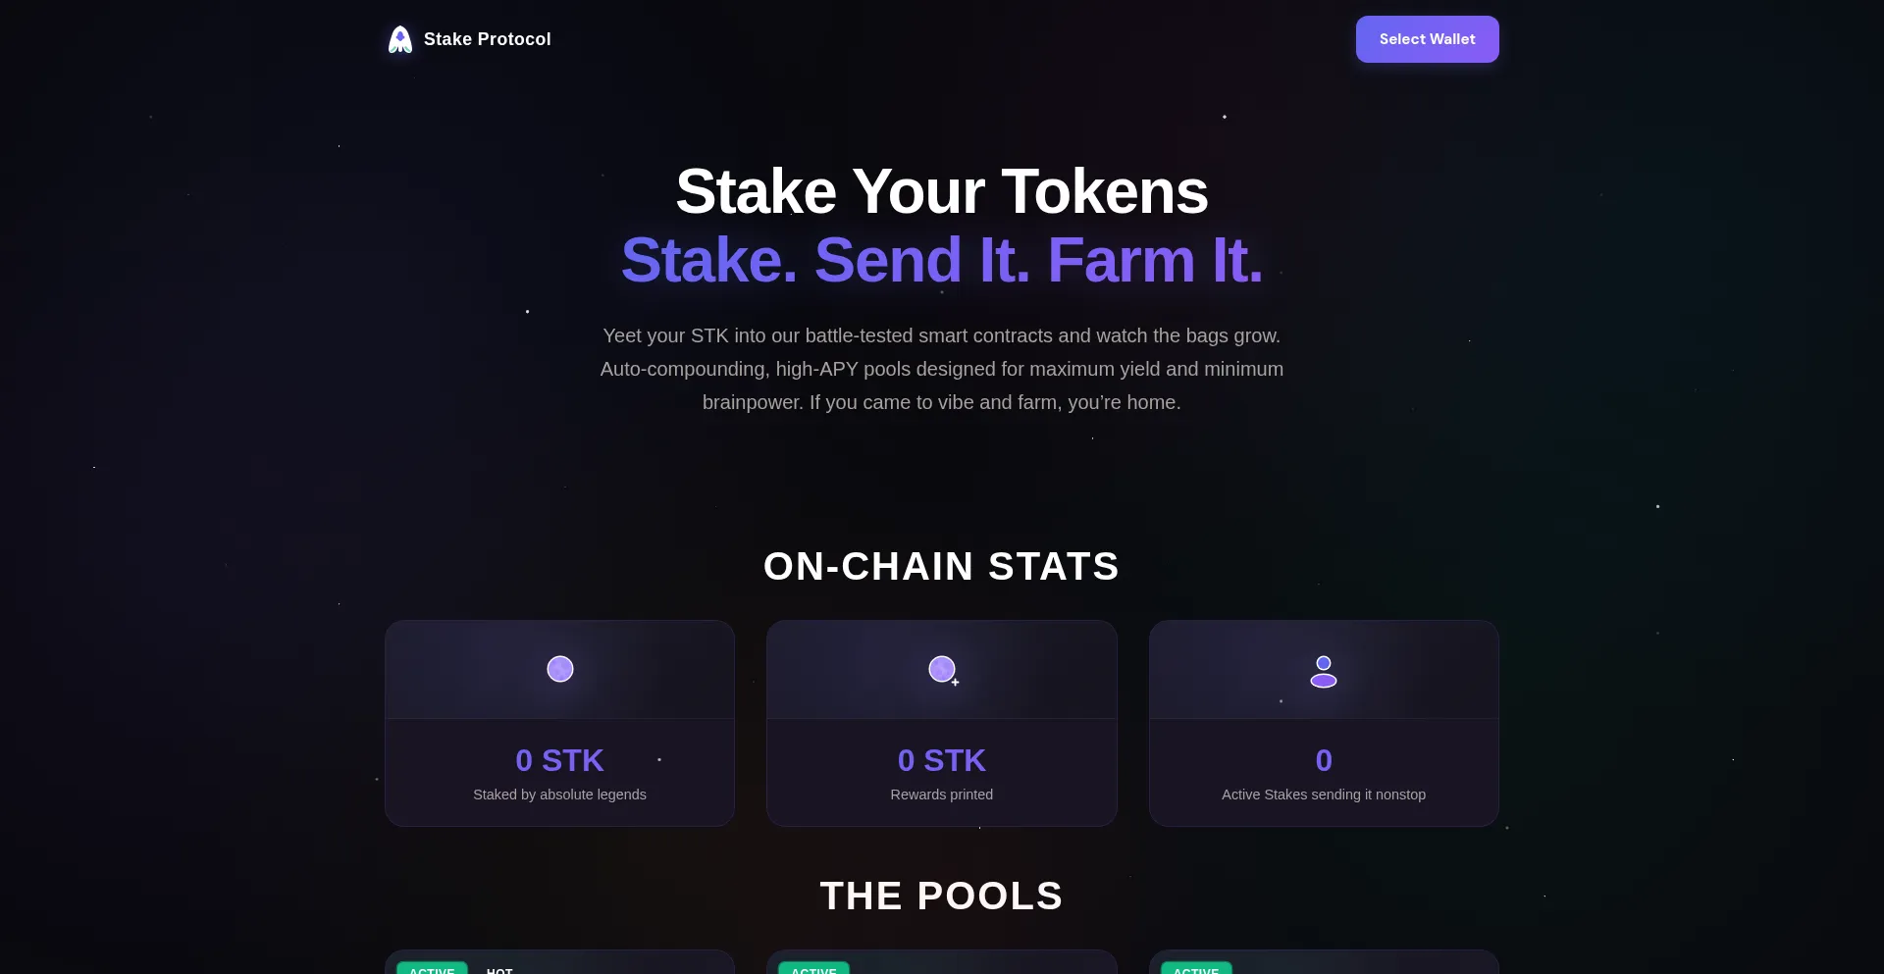Click the ACTIVE badge on the first pool

pyautogui.click(x=432, y=969)
